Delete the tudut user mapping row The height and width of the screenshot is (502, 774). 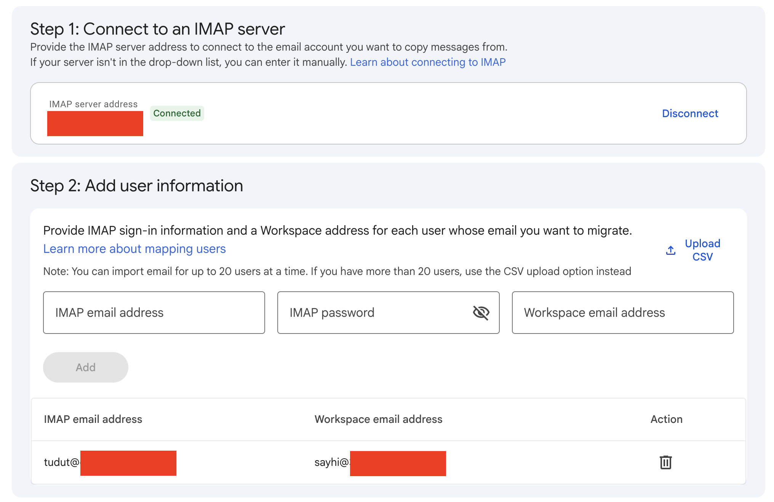tap(665, 462)
